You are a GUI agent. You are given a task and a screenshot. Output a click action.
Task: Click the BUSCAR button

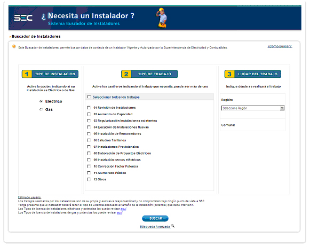[x=155, y=218]
